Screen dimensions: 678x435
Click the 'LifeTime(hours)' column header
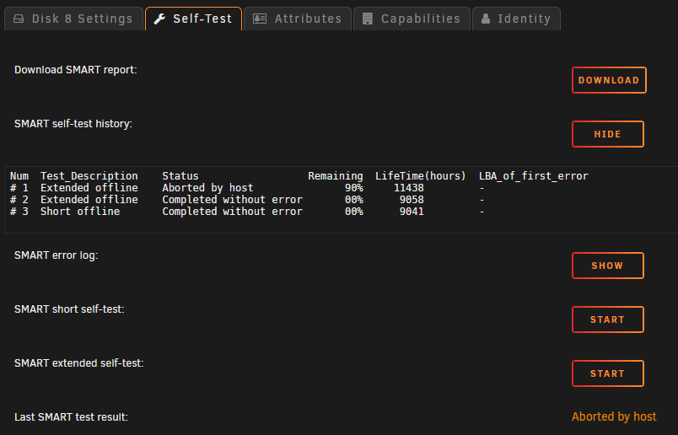pyautogui.click(x=420, y=176)
